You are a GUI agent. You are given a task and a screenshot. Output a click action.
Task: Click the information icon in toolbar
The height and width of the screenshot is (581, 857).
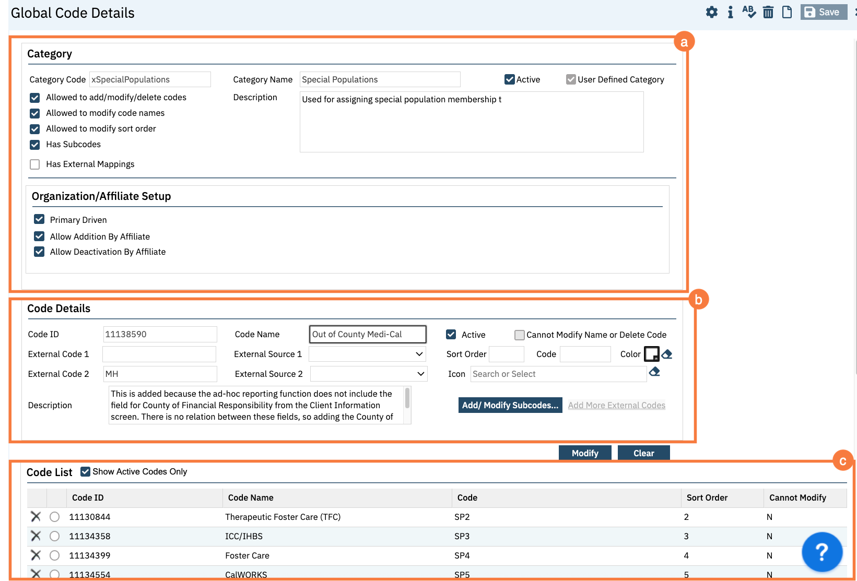coord(730,12)
